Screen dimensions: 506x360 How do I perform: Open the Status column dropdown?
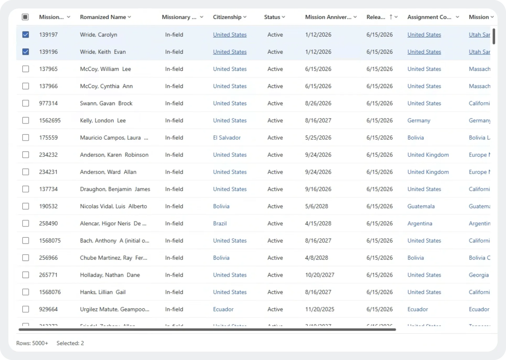point(283,17)
